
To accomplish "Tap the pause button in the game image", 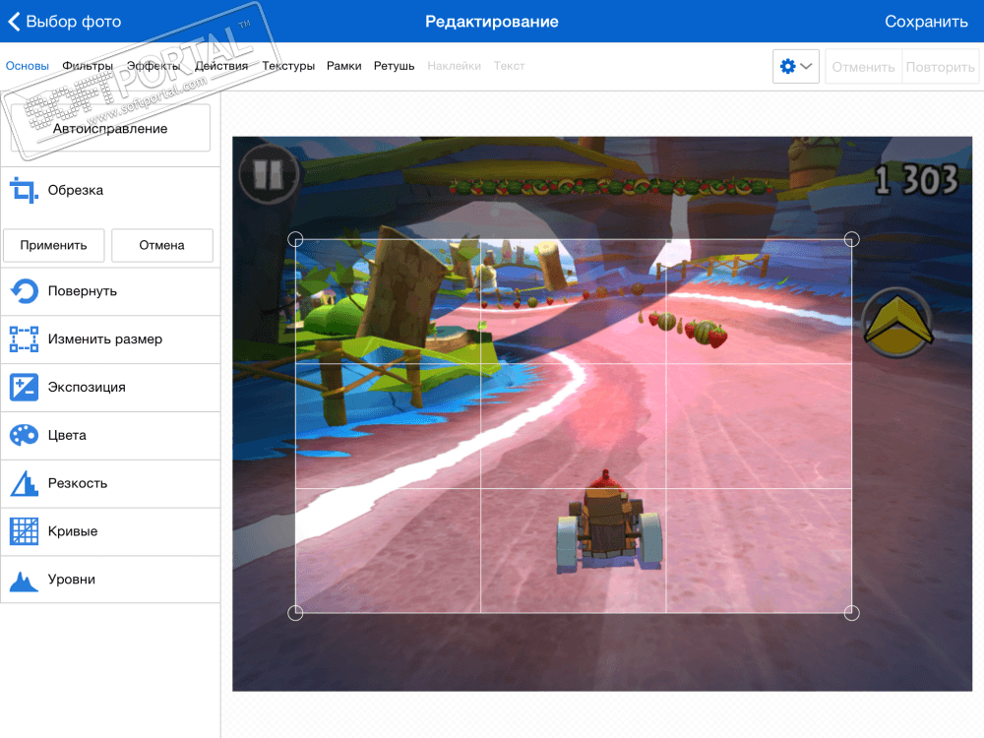I will point(269,174).
